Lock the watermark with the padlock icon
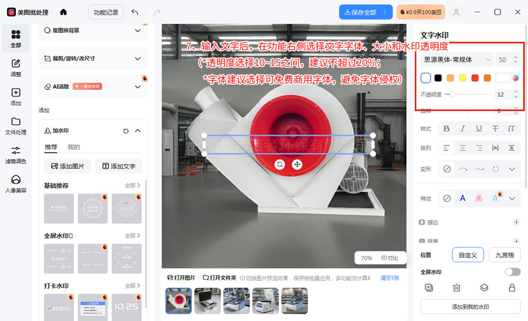 [512, 288]
